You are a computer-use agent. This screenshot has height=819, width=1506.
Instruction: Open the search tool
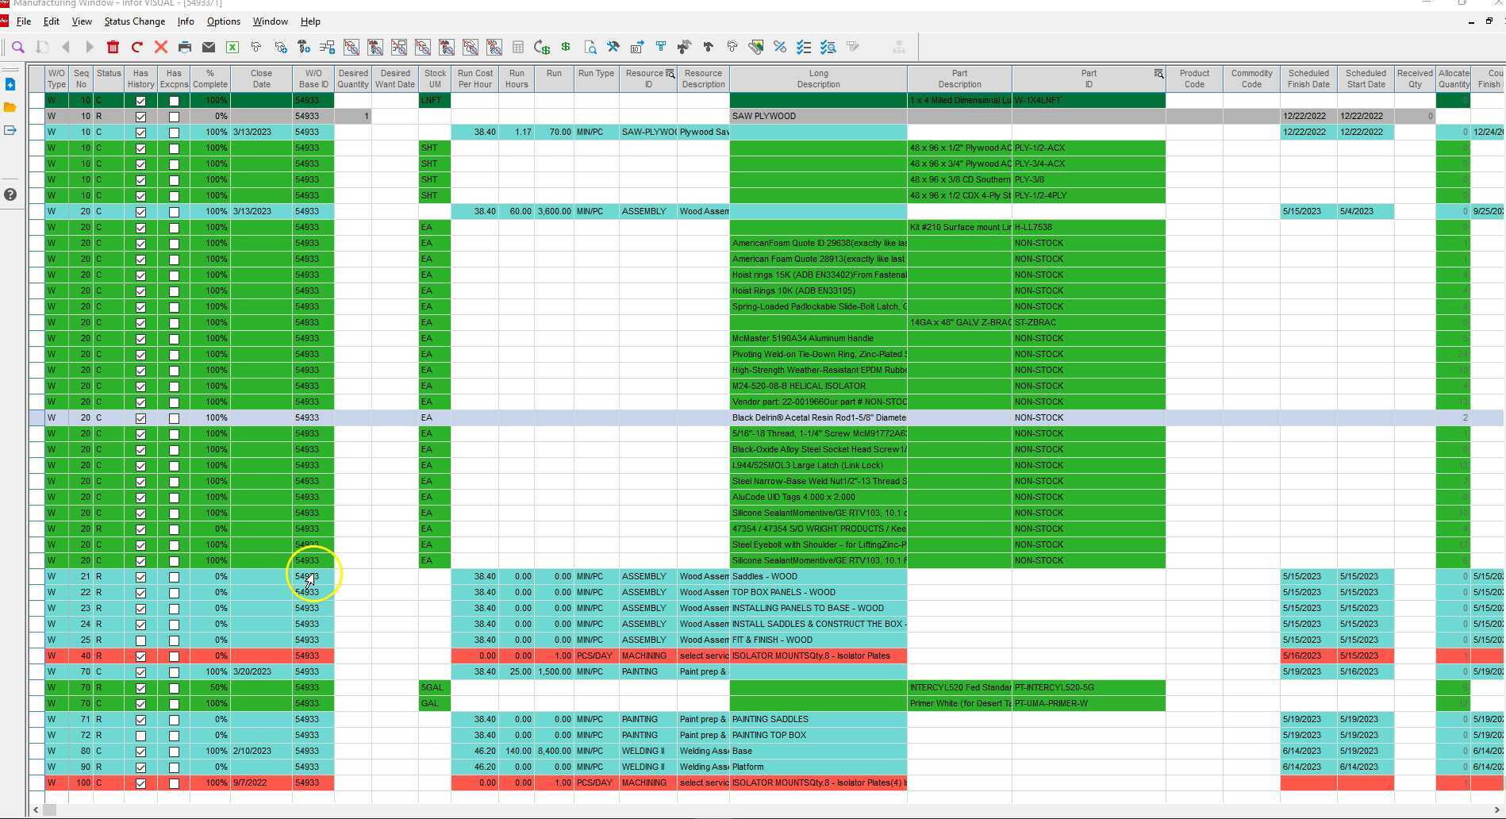point(18,47)
